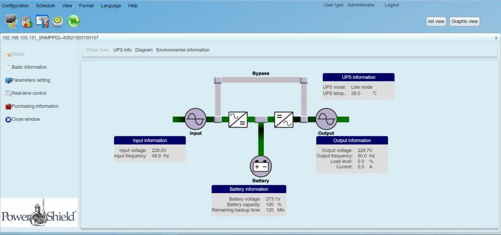Click the remaining backup time value 120 Min

point(275,210)
